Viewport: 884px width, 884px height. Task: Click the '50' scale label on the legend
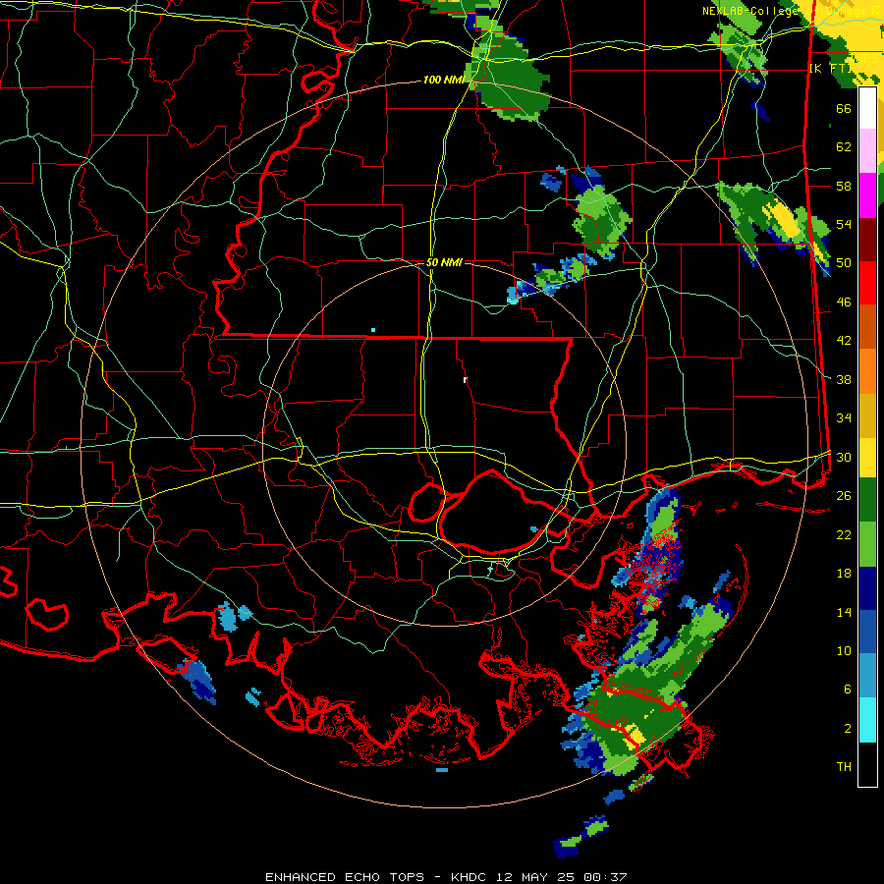click(844, 263)
